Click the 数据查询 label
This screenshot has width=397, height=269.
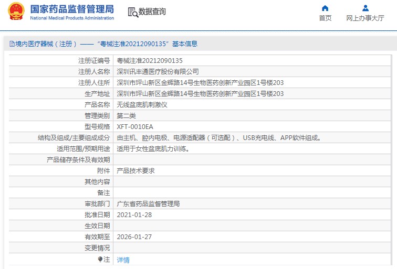tap(152, 12)
